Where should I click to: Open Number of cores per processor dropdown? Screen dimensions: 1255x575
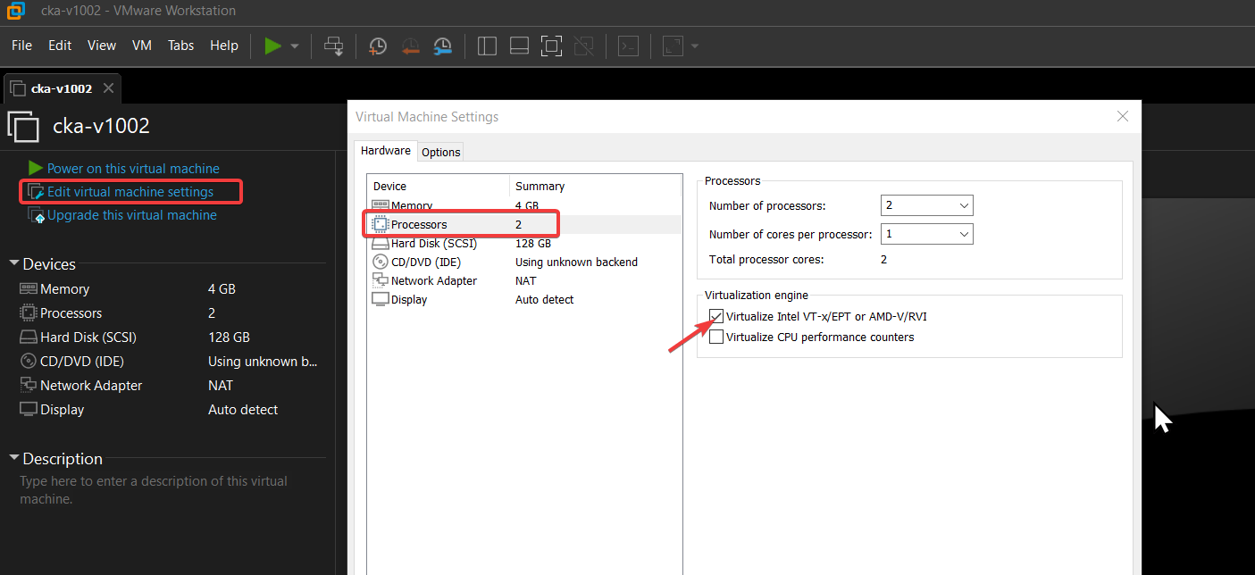(x=926, y=234)
